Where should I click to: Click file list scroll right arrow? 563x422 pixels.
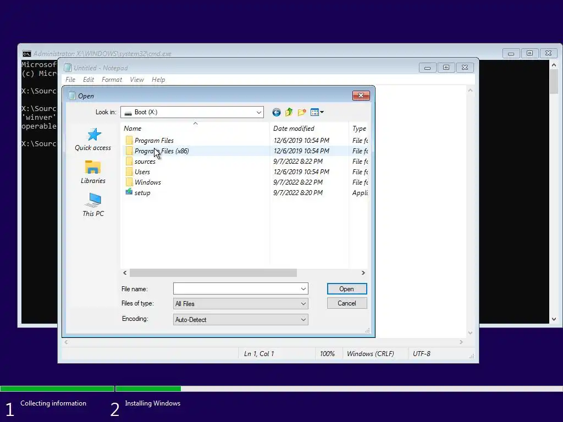(363, 273)
